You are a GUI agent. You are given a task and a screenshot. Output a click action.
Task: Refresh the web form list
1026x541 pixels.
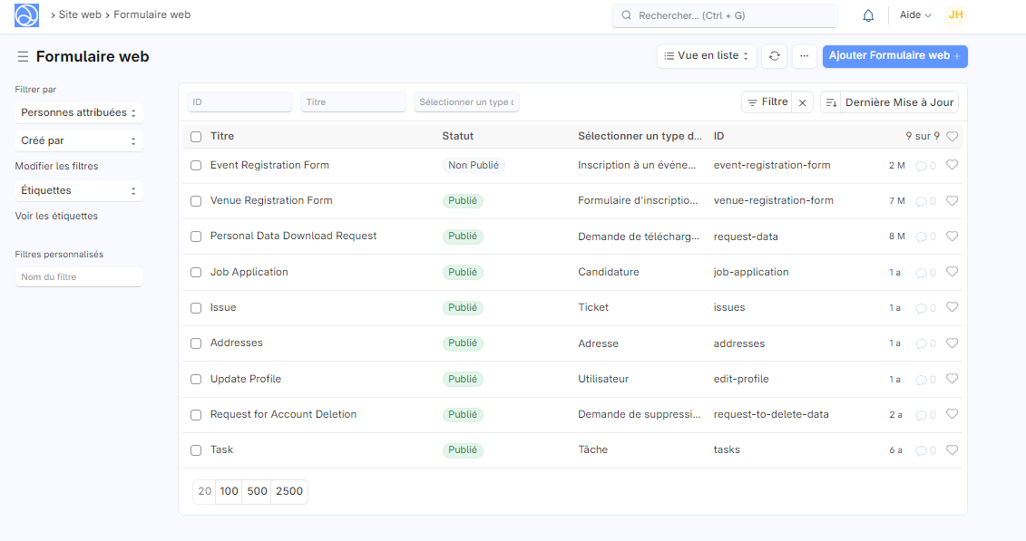click(x=774, y=56)
